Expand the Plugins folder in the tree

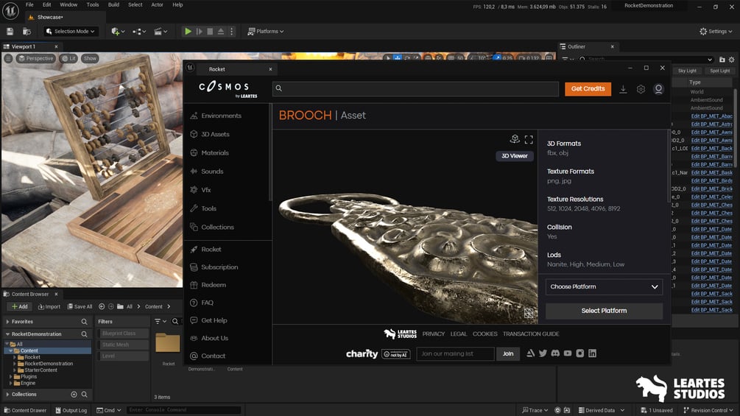[11, 377]
